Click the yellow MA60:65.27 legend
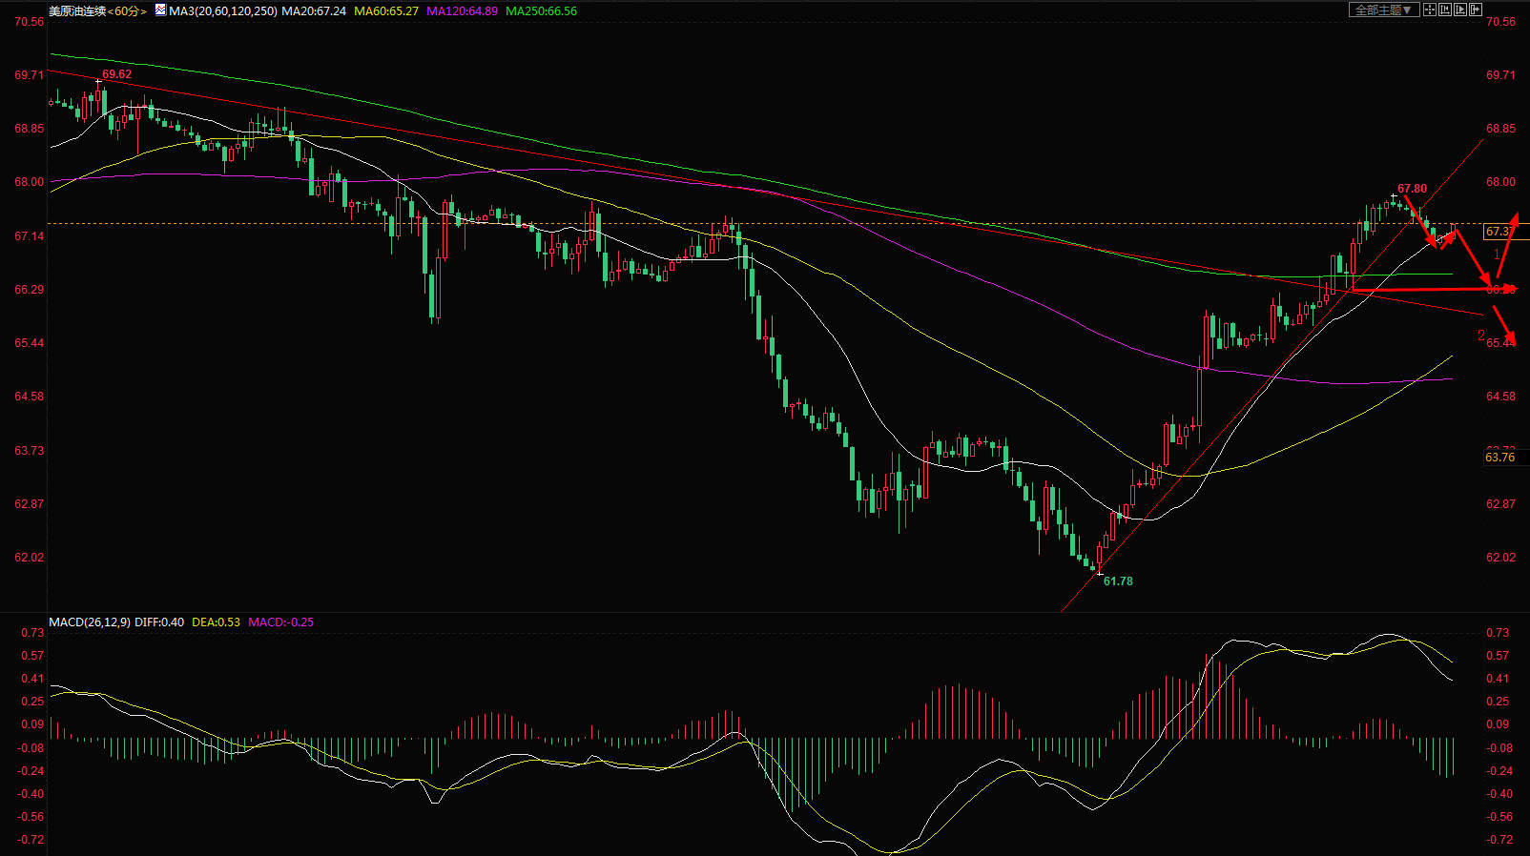The height and width of the screenshot is (856, 1530). (x=386, y=11)
